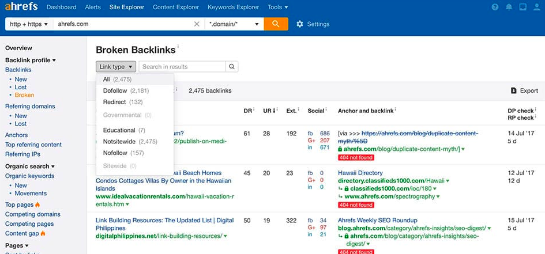
Task: Open the Ahrefs Weekly SEO Roundup link
Action: [x=378, y=221]
